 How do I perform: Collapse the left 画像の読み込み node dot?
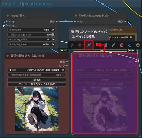click(x=8, y=56)
